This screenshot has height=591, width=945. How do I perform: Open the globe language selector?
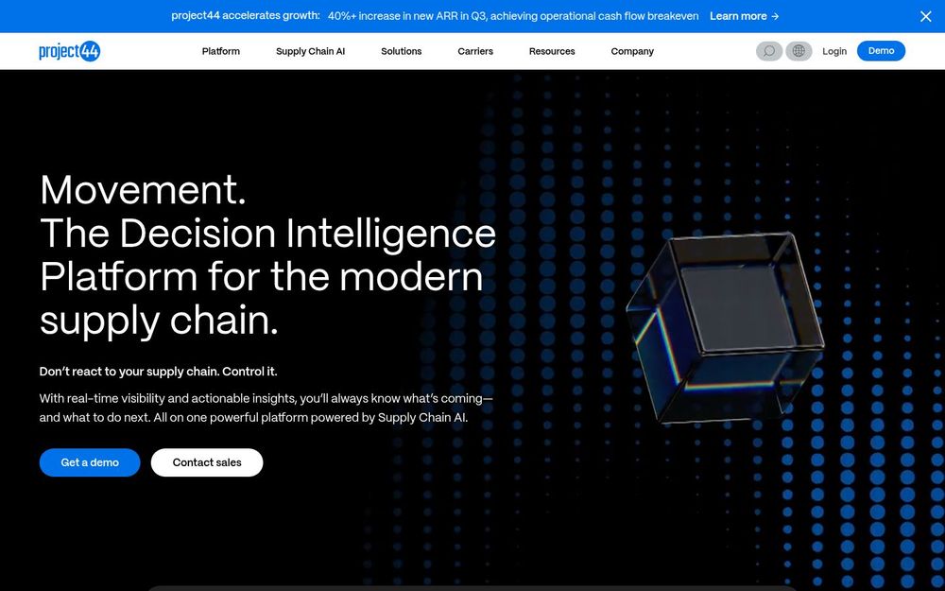pyautogui.click(x=799, y=51)
